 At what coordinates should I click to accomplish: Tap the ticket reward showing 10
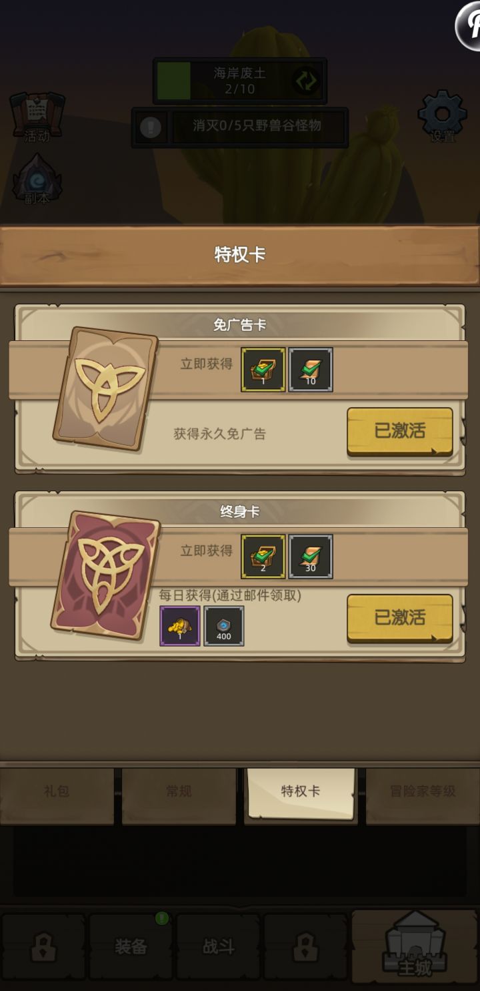(x=311, y=369)
